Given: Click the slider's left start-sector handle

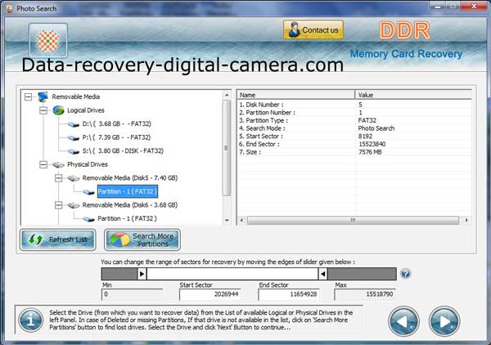Looking at the screenshot, I should tap(142, 274).
